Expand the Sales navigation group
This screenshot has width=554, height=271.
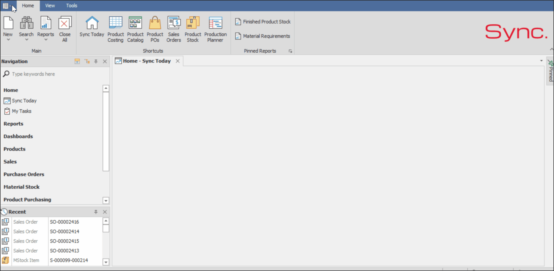[x=10, y=162]
